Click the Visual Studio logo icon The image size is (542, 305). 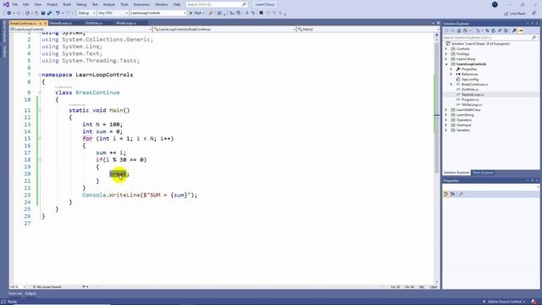pos(6,4)
